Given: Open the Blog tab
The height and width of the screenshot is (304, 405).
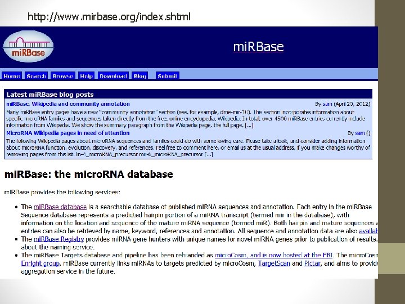Looking at the screenshot, I should click(x=139, y=76).
